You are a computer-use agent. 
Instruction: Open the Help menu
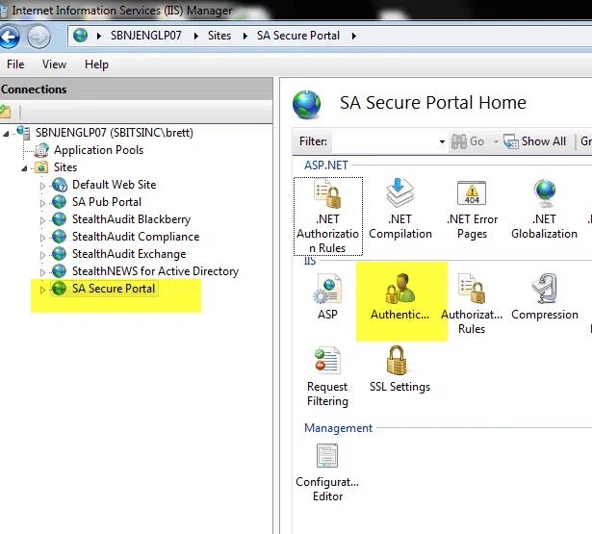coord(96,64)
